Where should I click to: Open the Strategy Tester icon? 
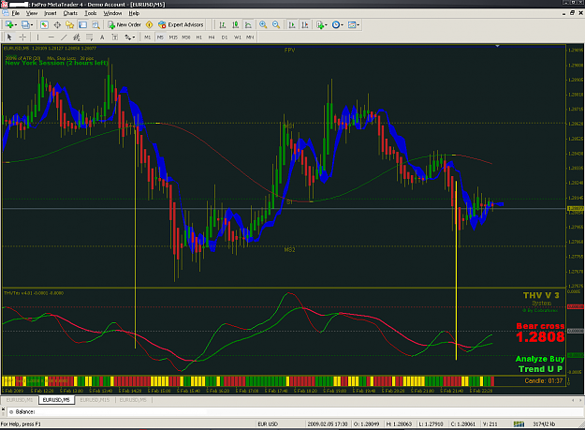(x=95, y=24)
